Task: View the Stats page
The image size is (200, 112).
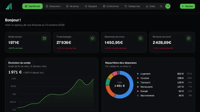Action: point(151,6)
